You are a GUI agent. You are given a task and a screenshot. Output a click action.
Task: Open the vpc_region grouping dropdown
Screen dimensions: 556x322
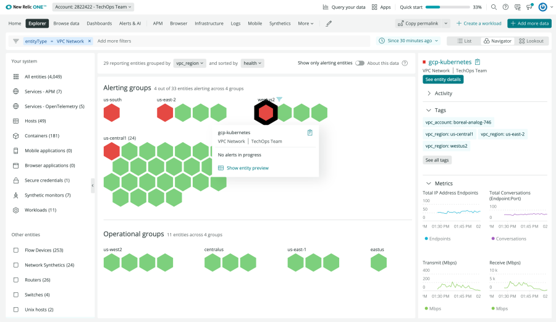point(190,63)
